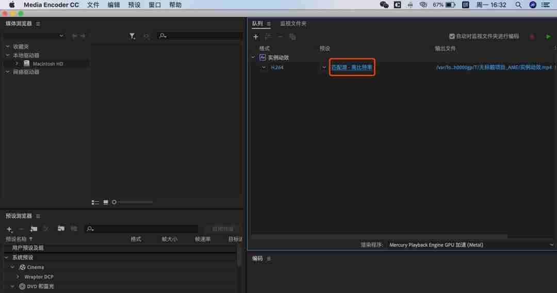The image size is (557, 293).
Task: Collapse the 系统预设 group
Action: pos(6,257)
